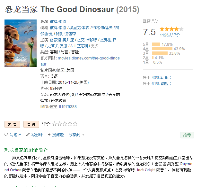The image size is (201, 187).
Task: Expand cast list via 更多... link
Action: click(96, 46)
